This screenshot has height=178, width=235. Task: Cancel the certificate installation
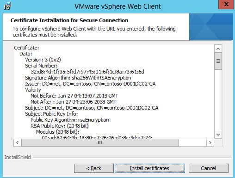click(209, 168)
